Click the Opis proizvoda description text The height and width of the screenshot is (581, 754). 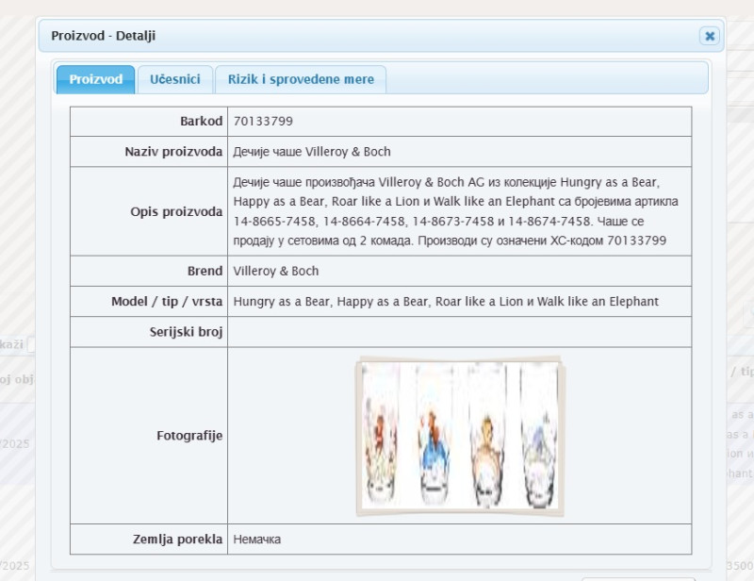pyautogui.click(x=455, y=211)
